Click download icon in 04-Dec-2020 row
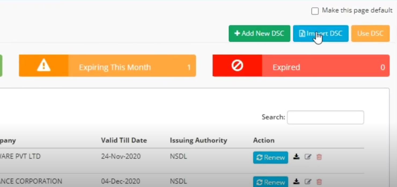This screenshot has width=397, height=187. click(x=296, y=182)
